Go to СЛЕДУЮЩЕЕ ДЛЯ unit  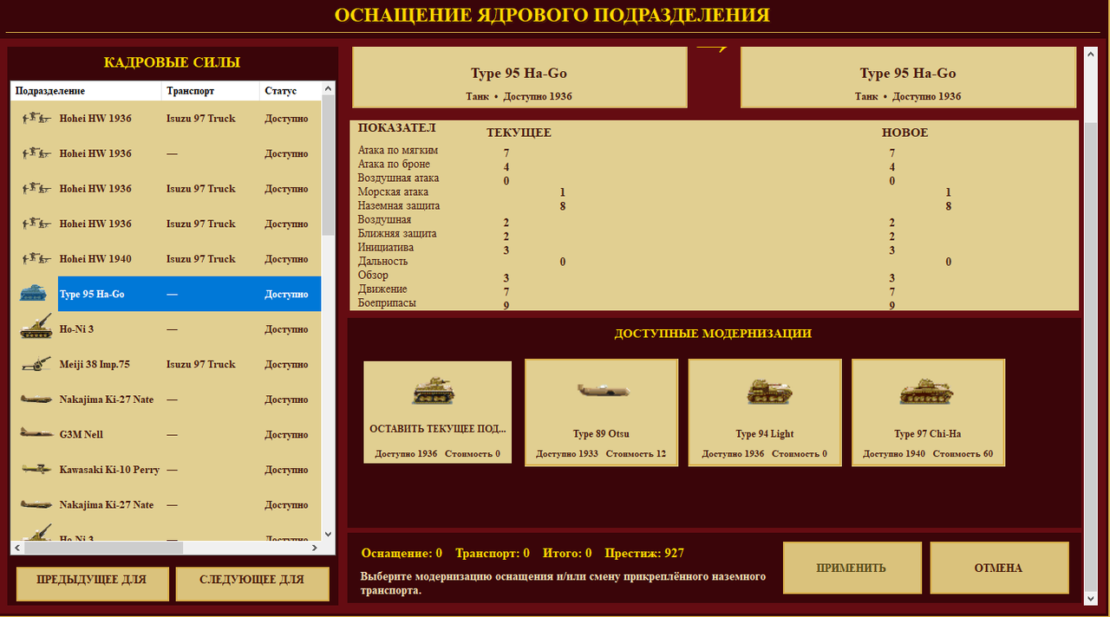(x=251, y=583)
